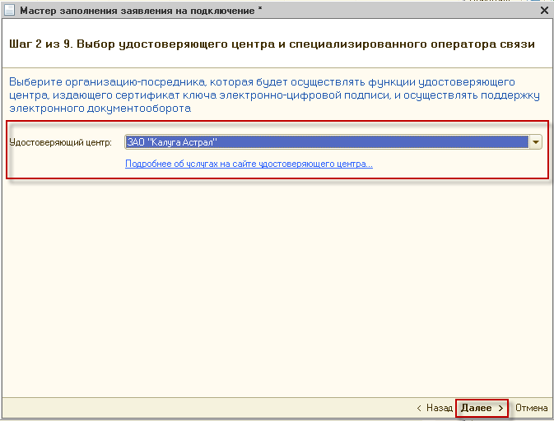Cancel the wizard with Отмена

point(531,408)
